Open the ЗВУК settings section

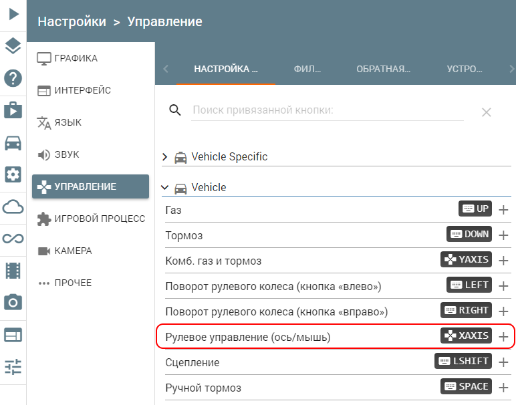[67, 154]
